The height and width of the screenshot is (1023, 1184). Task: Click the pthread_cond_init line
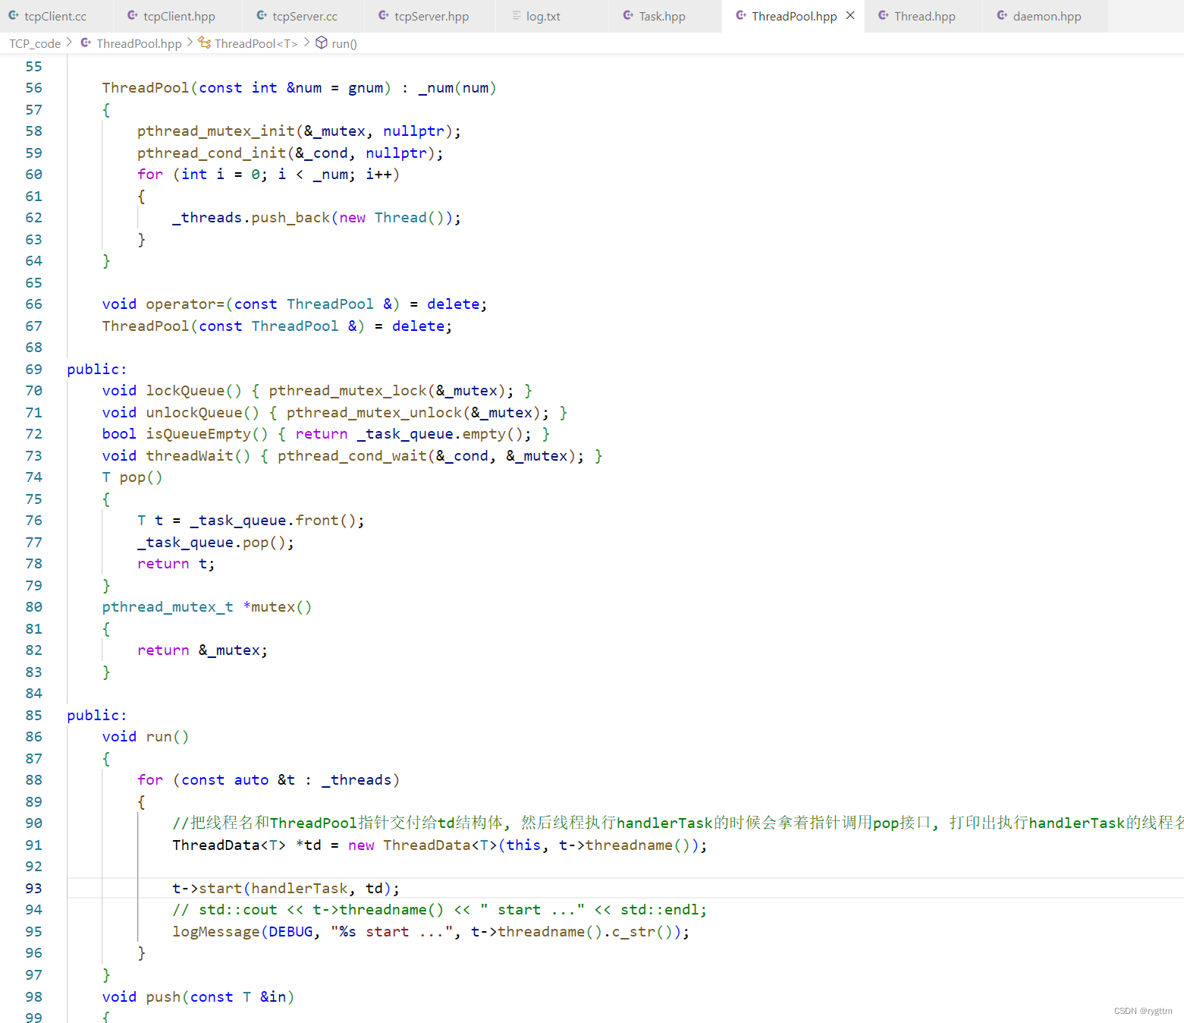click(x=290, y=153)
